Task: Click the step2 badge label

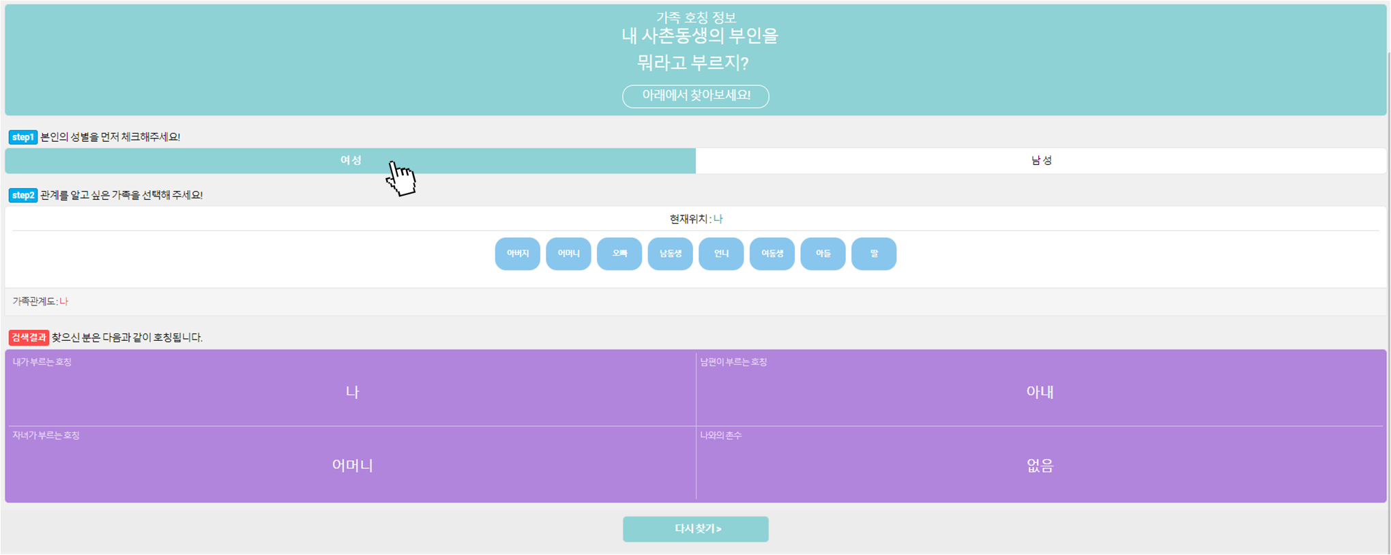Action: [x=23, y=195]
